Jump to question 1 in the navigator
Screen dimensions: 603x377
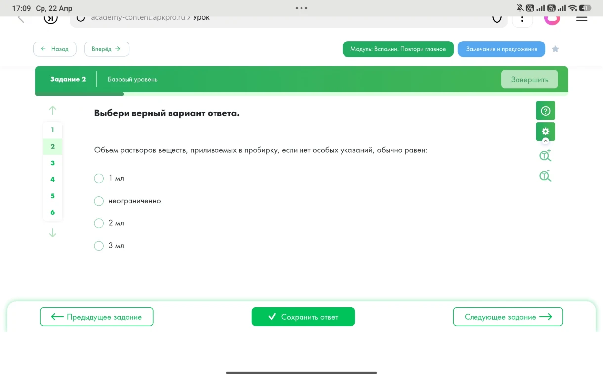point(53,130)
